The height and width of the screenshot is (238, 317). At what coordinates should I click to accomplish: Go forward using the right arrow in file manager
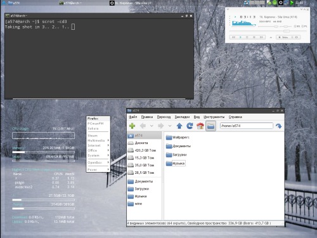pos(161,126)
